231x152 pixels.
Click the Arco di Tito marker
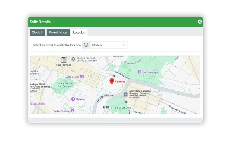pyautogui.click(x=82, y=77)
